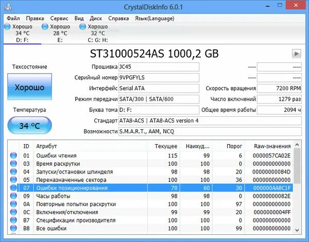
Task: Click the serial number field 9VPGFYLS
Action: pyautogui.click(x=159, y=78)
